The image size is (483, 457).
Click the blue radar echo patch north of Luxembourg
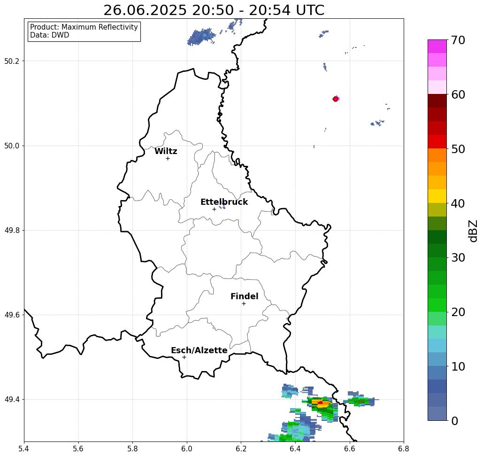pos(201,37)
